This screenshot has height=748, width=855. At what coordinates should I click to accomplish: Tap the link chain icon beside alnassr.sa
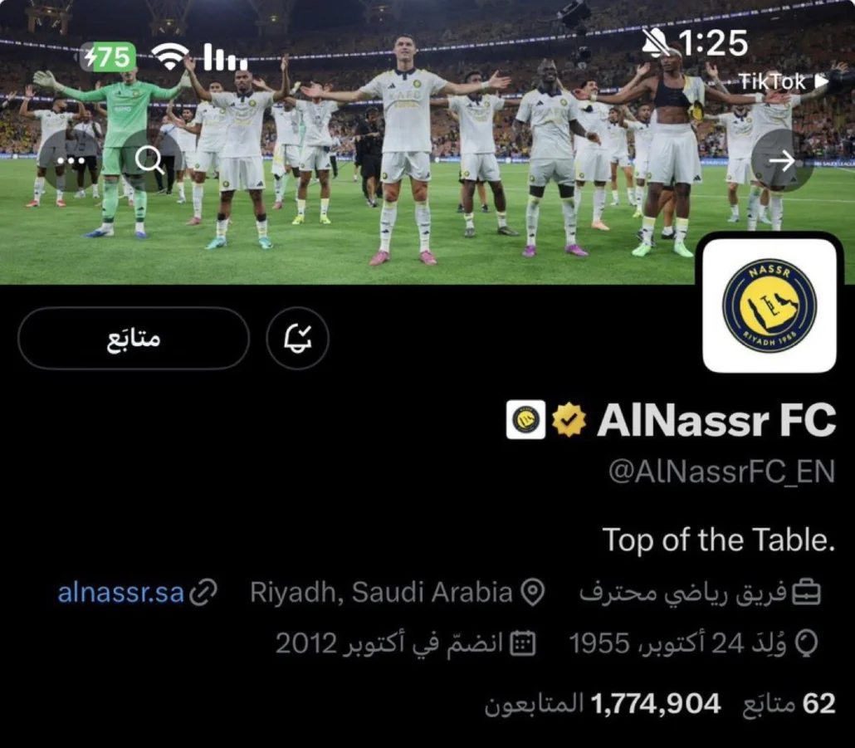click(203, 592)
